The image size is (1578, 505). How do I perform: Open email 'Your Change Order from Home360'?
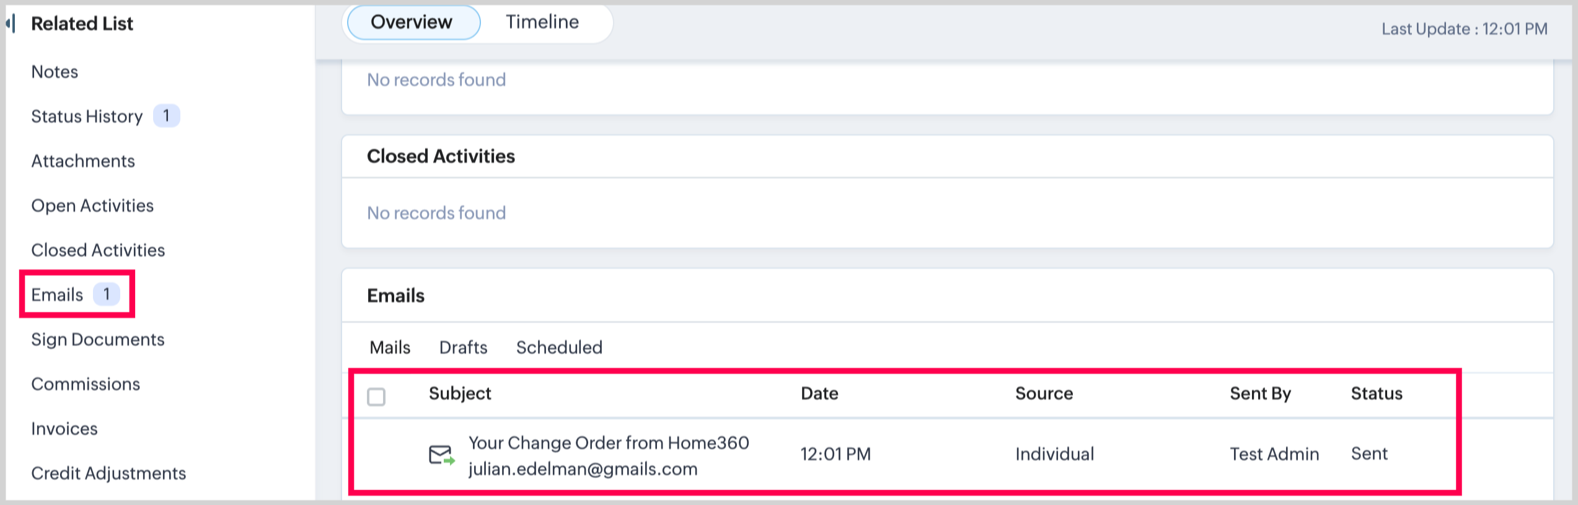coord(608,443)
